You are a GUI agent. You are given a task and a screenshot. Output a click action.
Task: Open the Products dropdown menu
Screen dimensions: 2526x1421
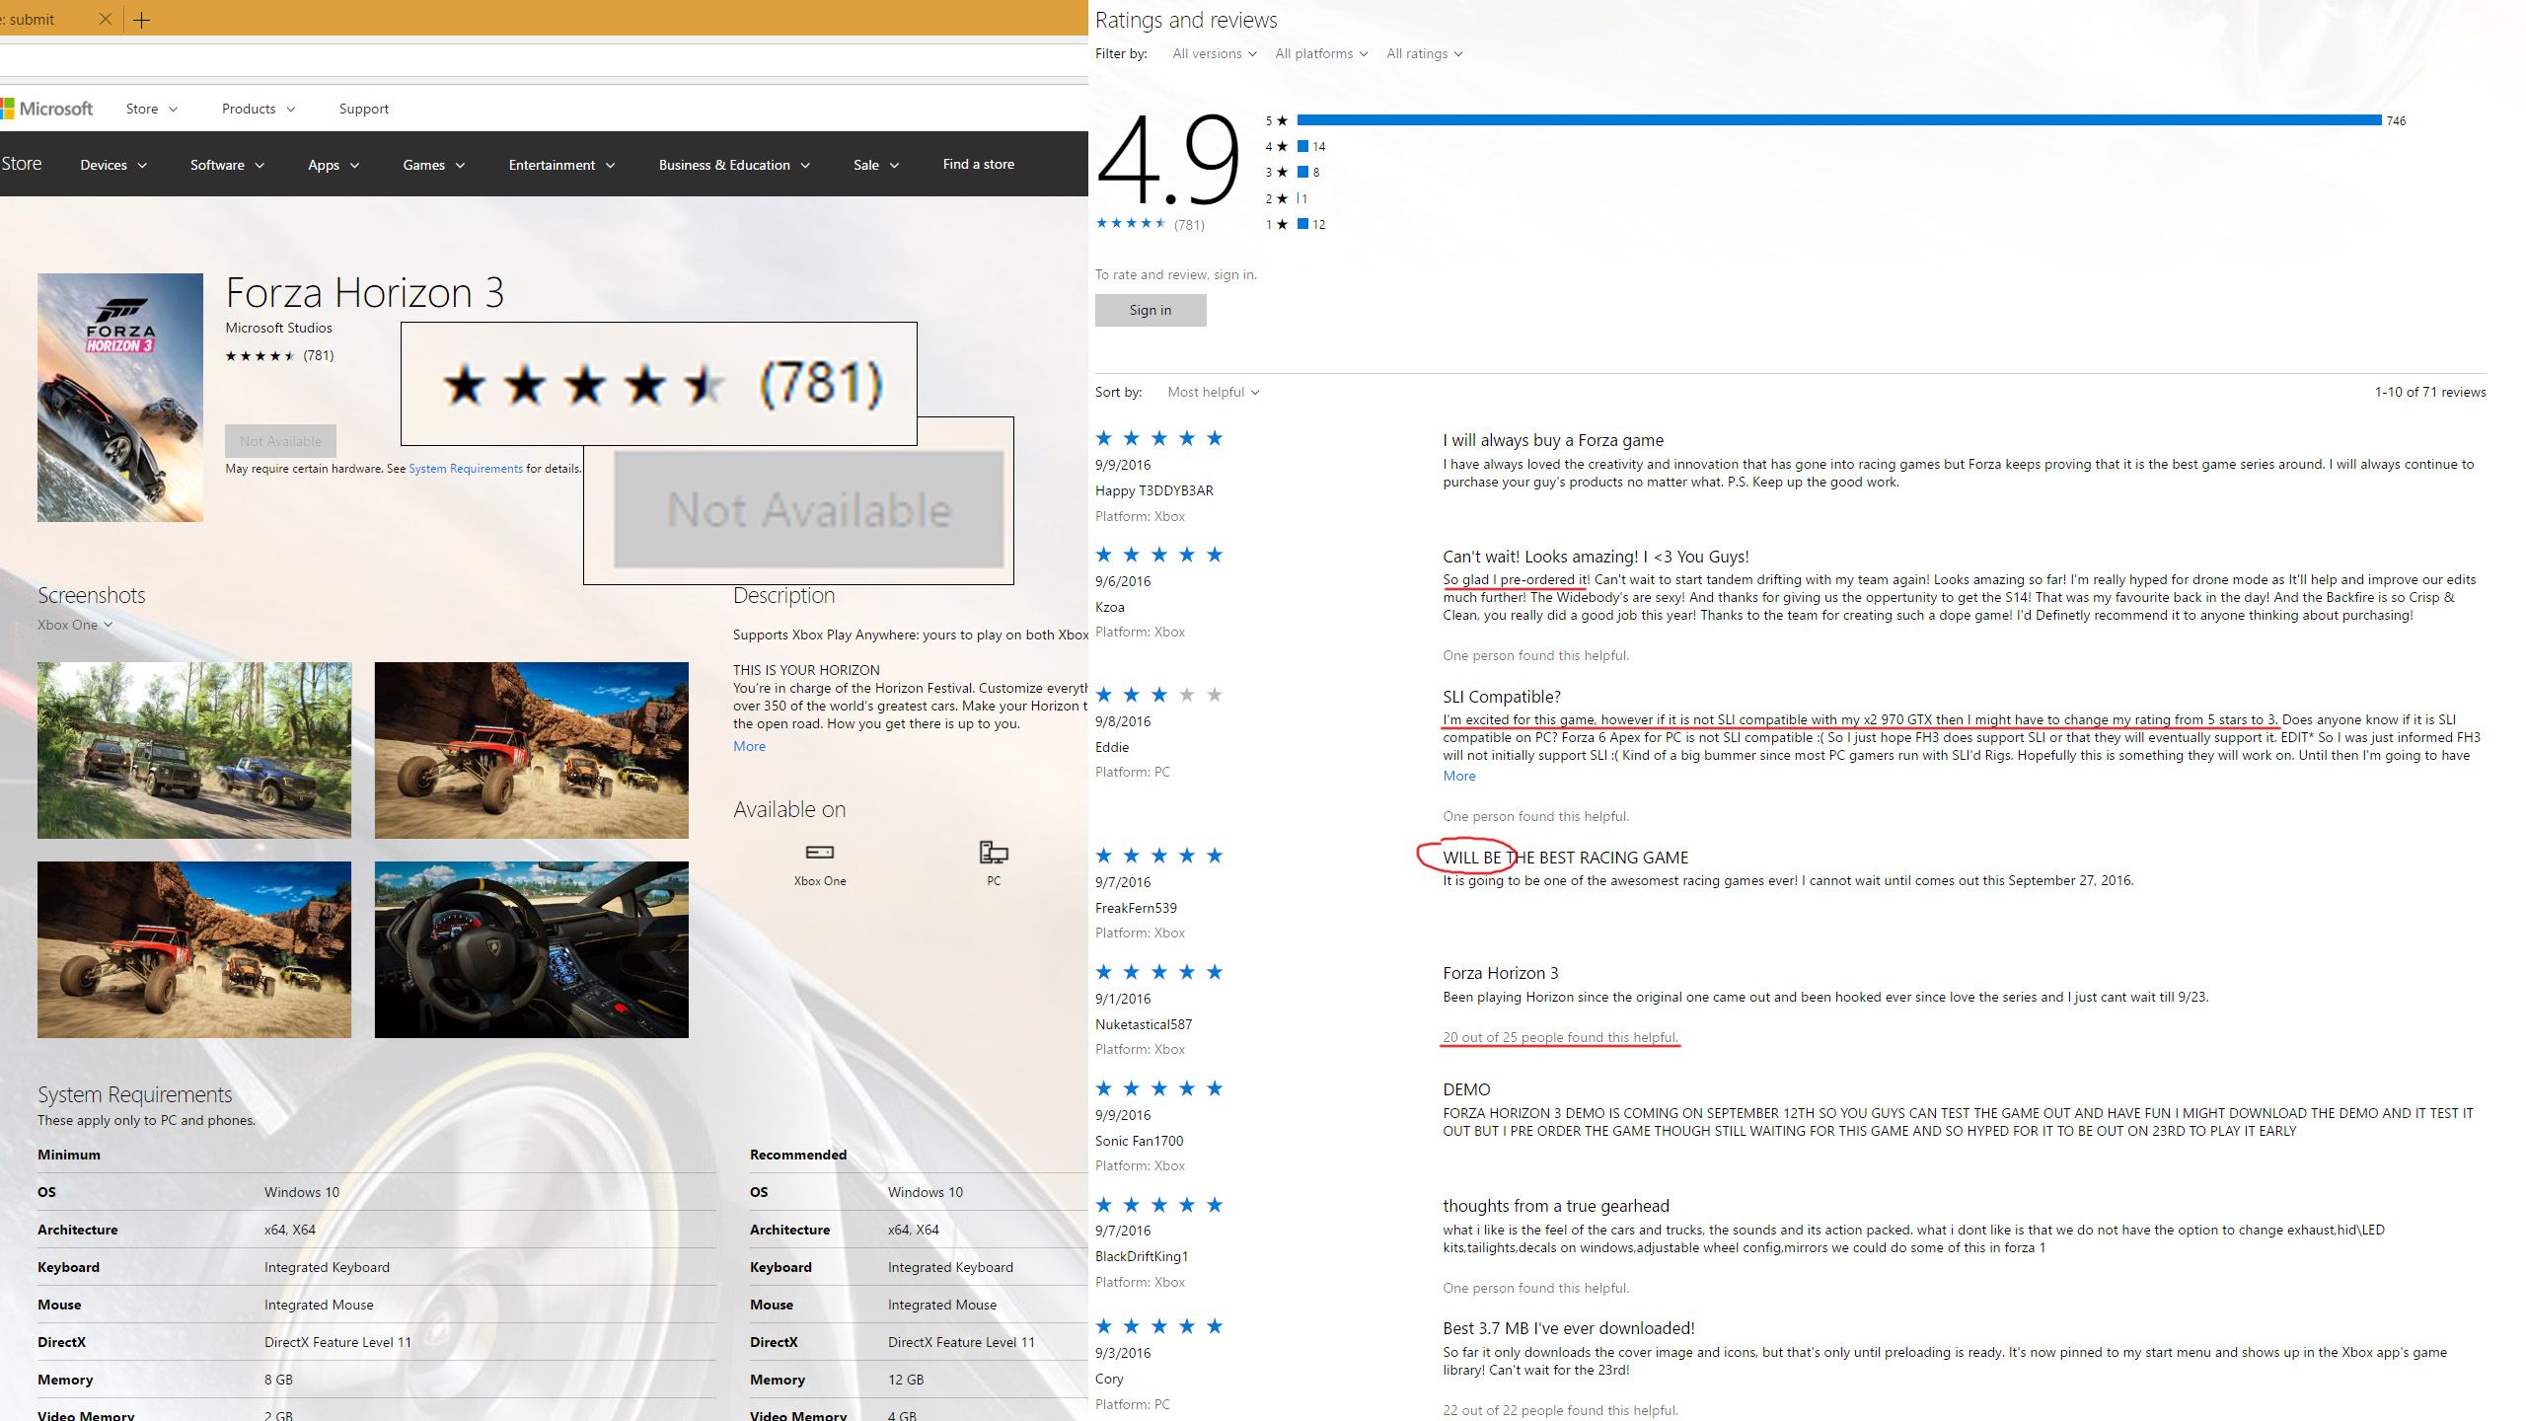click(x=259, y=109)
